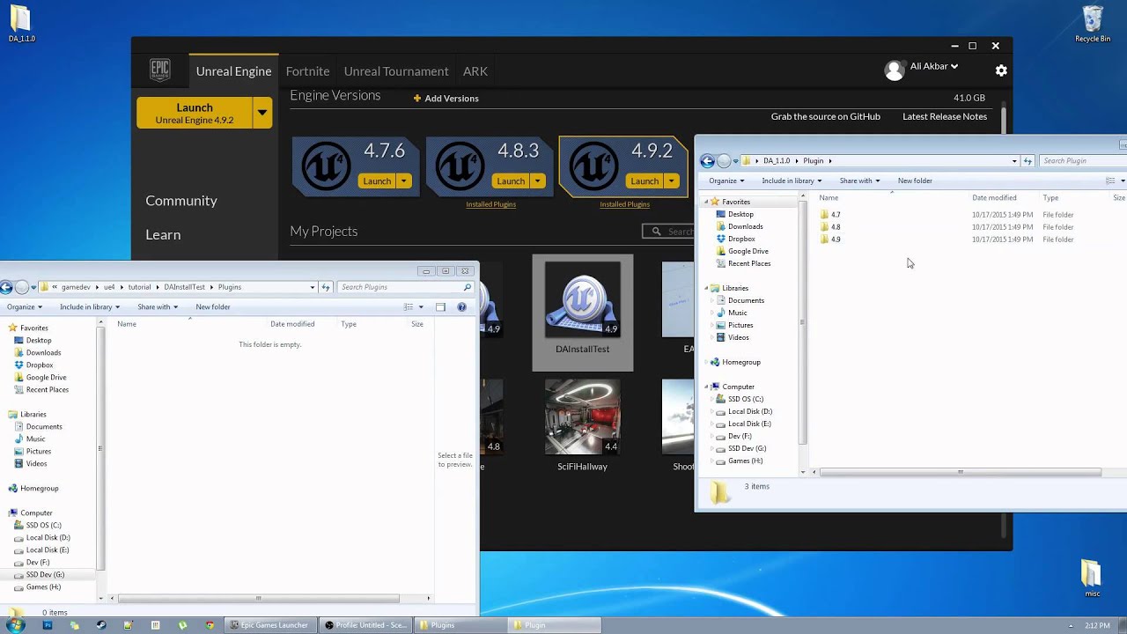Open Organize menu in Plugin window
Image resolution: width=1127 pixels, height=634 pixels.
pos(726,181)
